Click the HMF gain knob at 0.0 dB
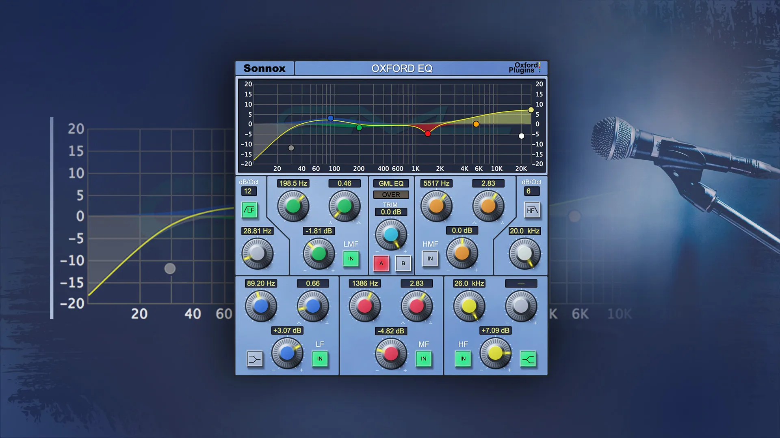The height and width of the screenshot is (438, 780). [462, 253]
